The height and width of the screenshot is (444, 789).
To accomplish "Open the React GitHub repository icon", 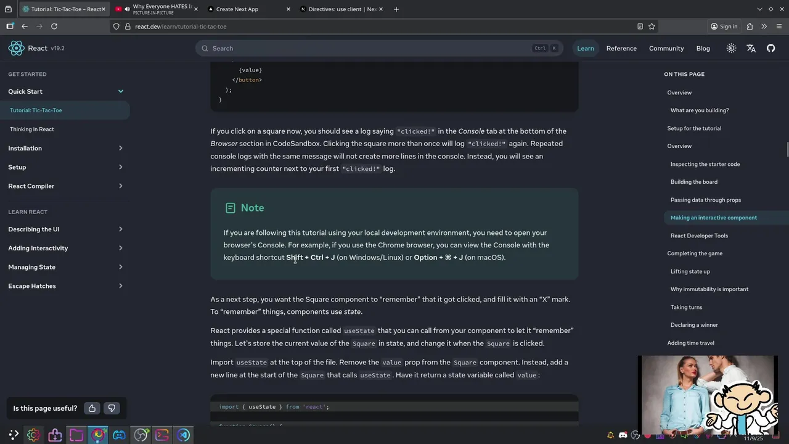I will click(771, 48).
